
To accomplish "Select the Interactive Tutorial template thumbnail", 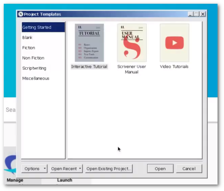I will (89, 43).
